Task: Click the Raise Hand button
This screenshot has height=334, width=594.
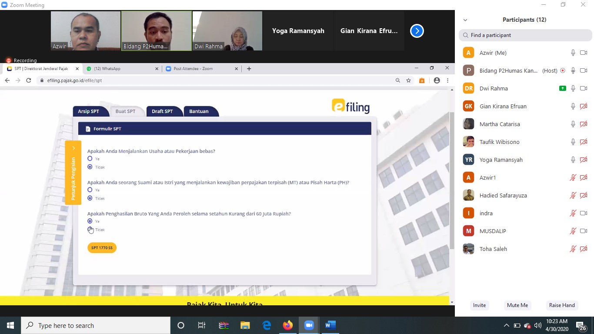Action: click(562, 305)
